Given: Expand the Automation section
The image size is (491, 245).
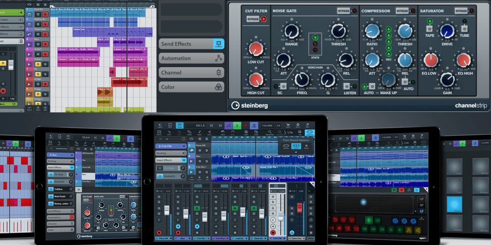Looking at the screenshot, I should point(191,58).
